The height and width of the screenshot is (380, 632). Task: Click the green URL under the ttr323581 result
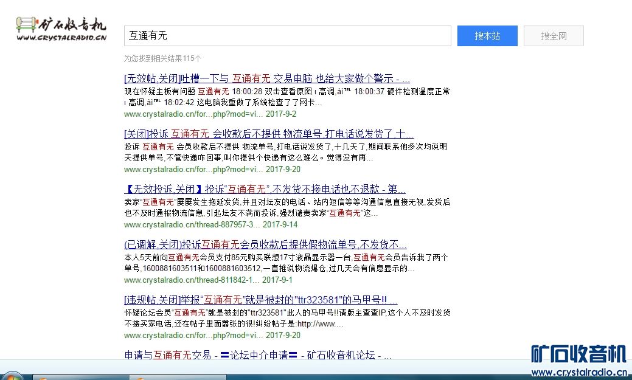pos(193,335)
